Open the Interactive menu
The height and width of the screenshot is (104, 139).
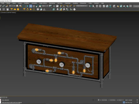(x=83, y=3)
